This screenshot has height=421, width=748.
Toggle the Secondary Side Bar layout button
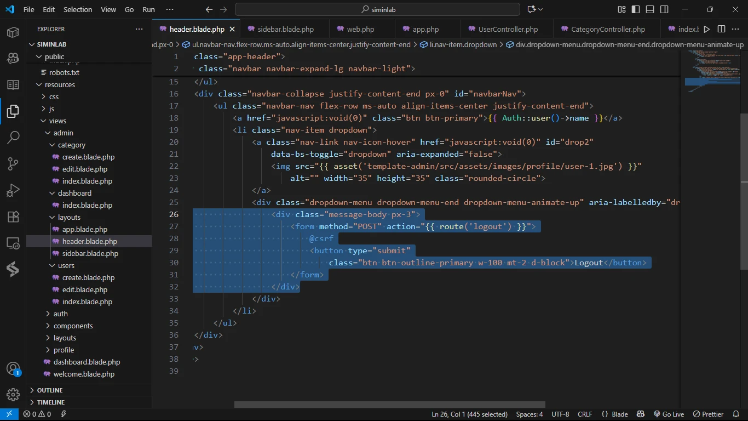tap(664, 9)
